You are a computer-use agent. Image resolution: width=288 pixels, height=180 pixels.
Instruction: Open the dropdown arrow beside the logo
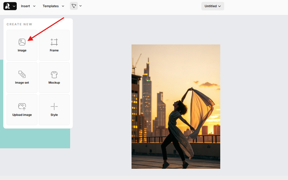(x=14, y=6)
